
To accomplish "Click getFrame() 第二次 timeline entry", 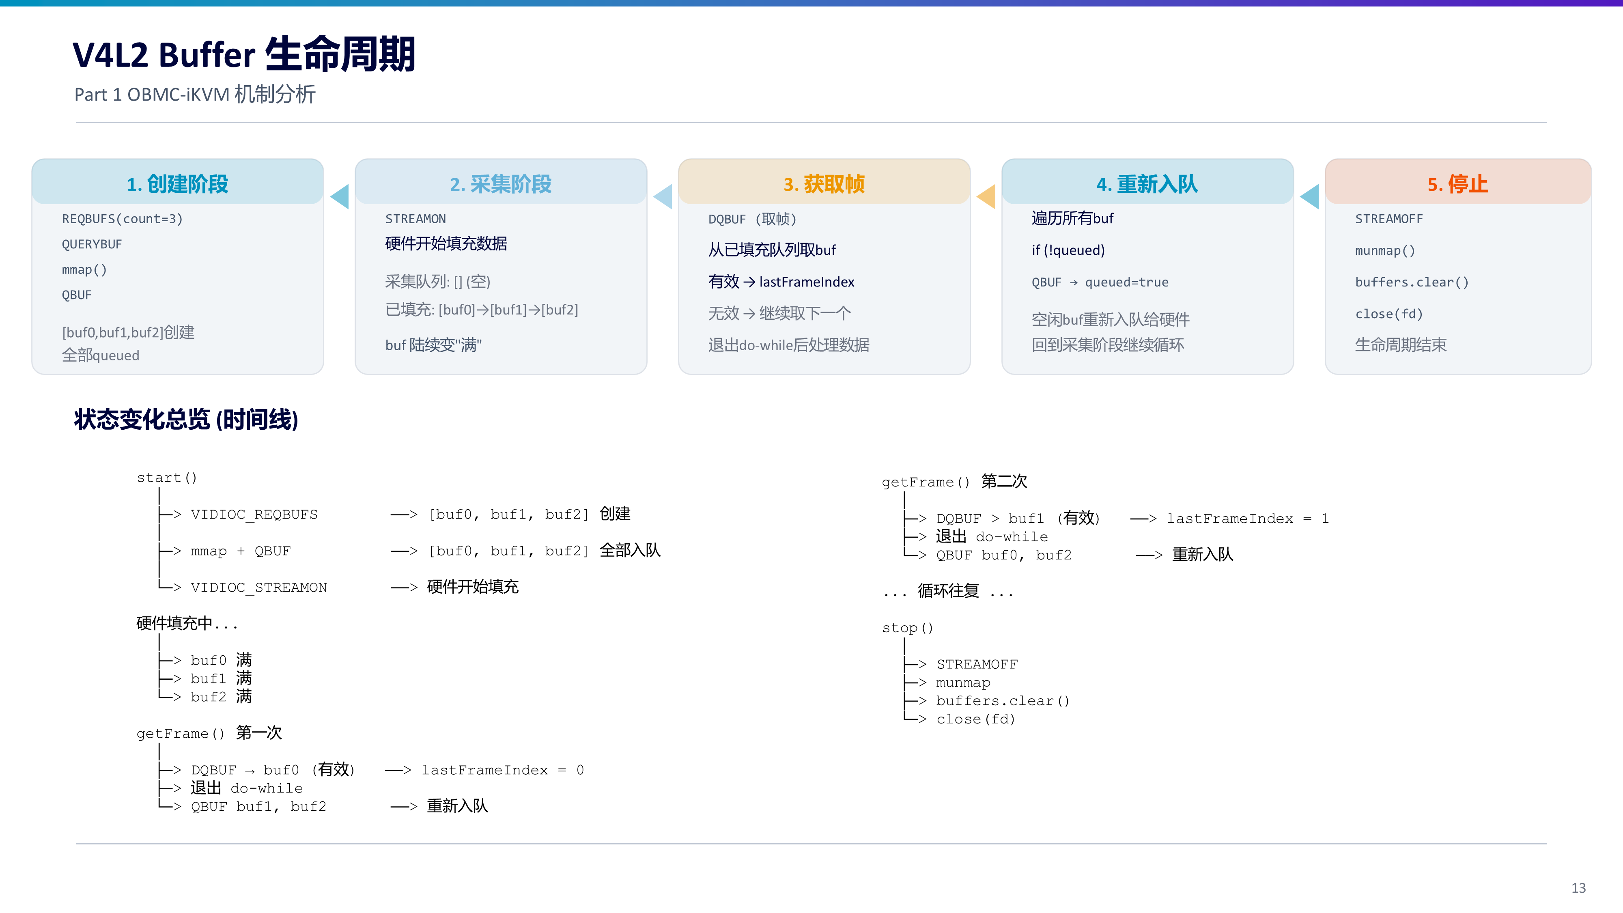I will 954,481.
